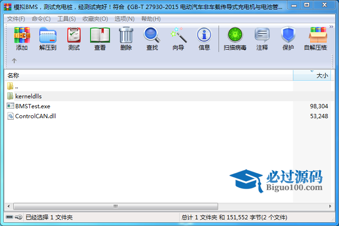Click the kerneldlls folder icon
This screenshot has width=339, height=226.
pos(10,96)
